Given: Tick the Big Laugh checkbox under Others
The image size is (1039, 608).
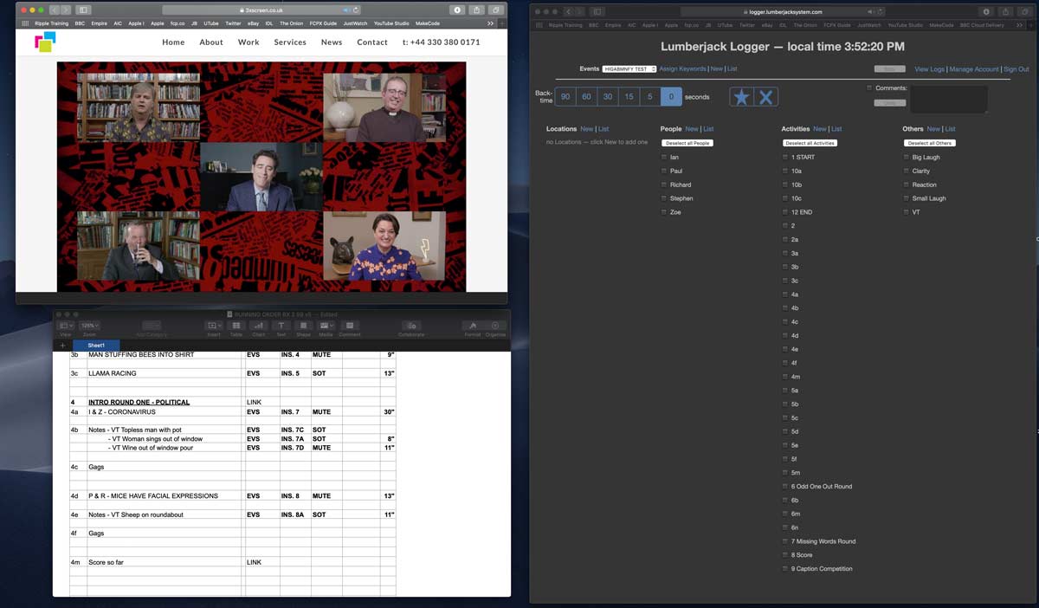Looking at the screenshot, I should 907,157.
